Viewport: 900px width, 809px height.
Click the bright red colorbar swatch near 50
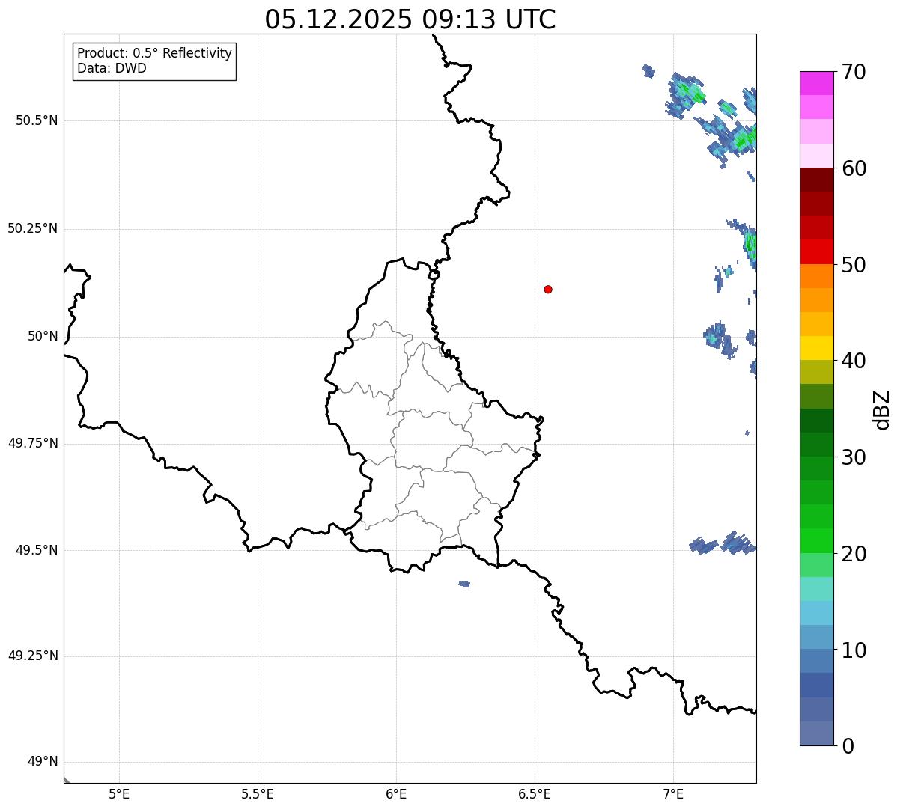816,251
